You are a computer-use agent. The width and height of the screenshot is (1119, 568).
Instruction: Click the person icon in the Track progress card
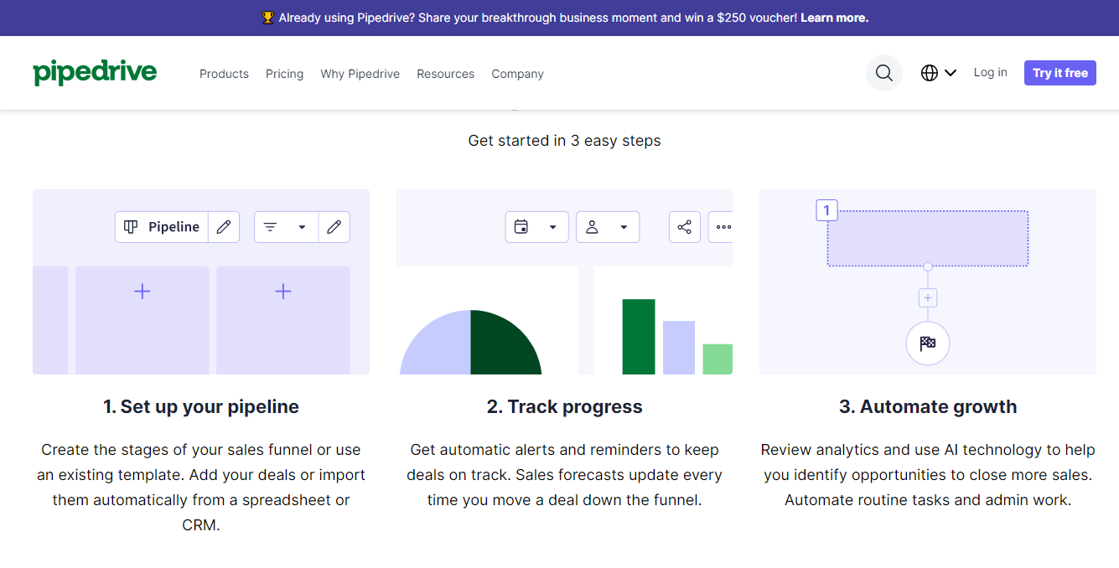pyautogui.click(x=592, y=227)
